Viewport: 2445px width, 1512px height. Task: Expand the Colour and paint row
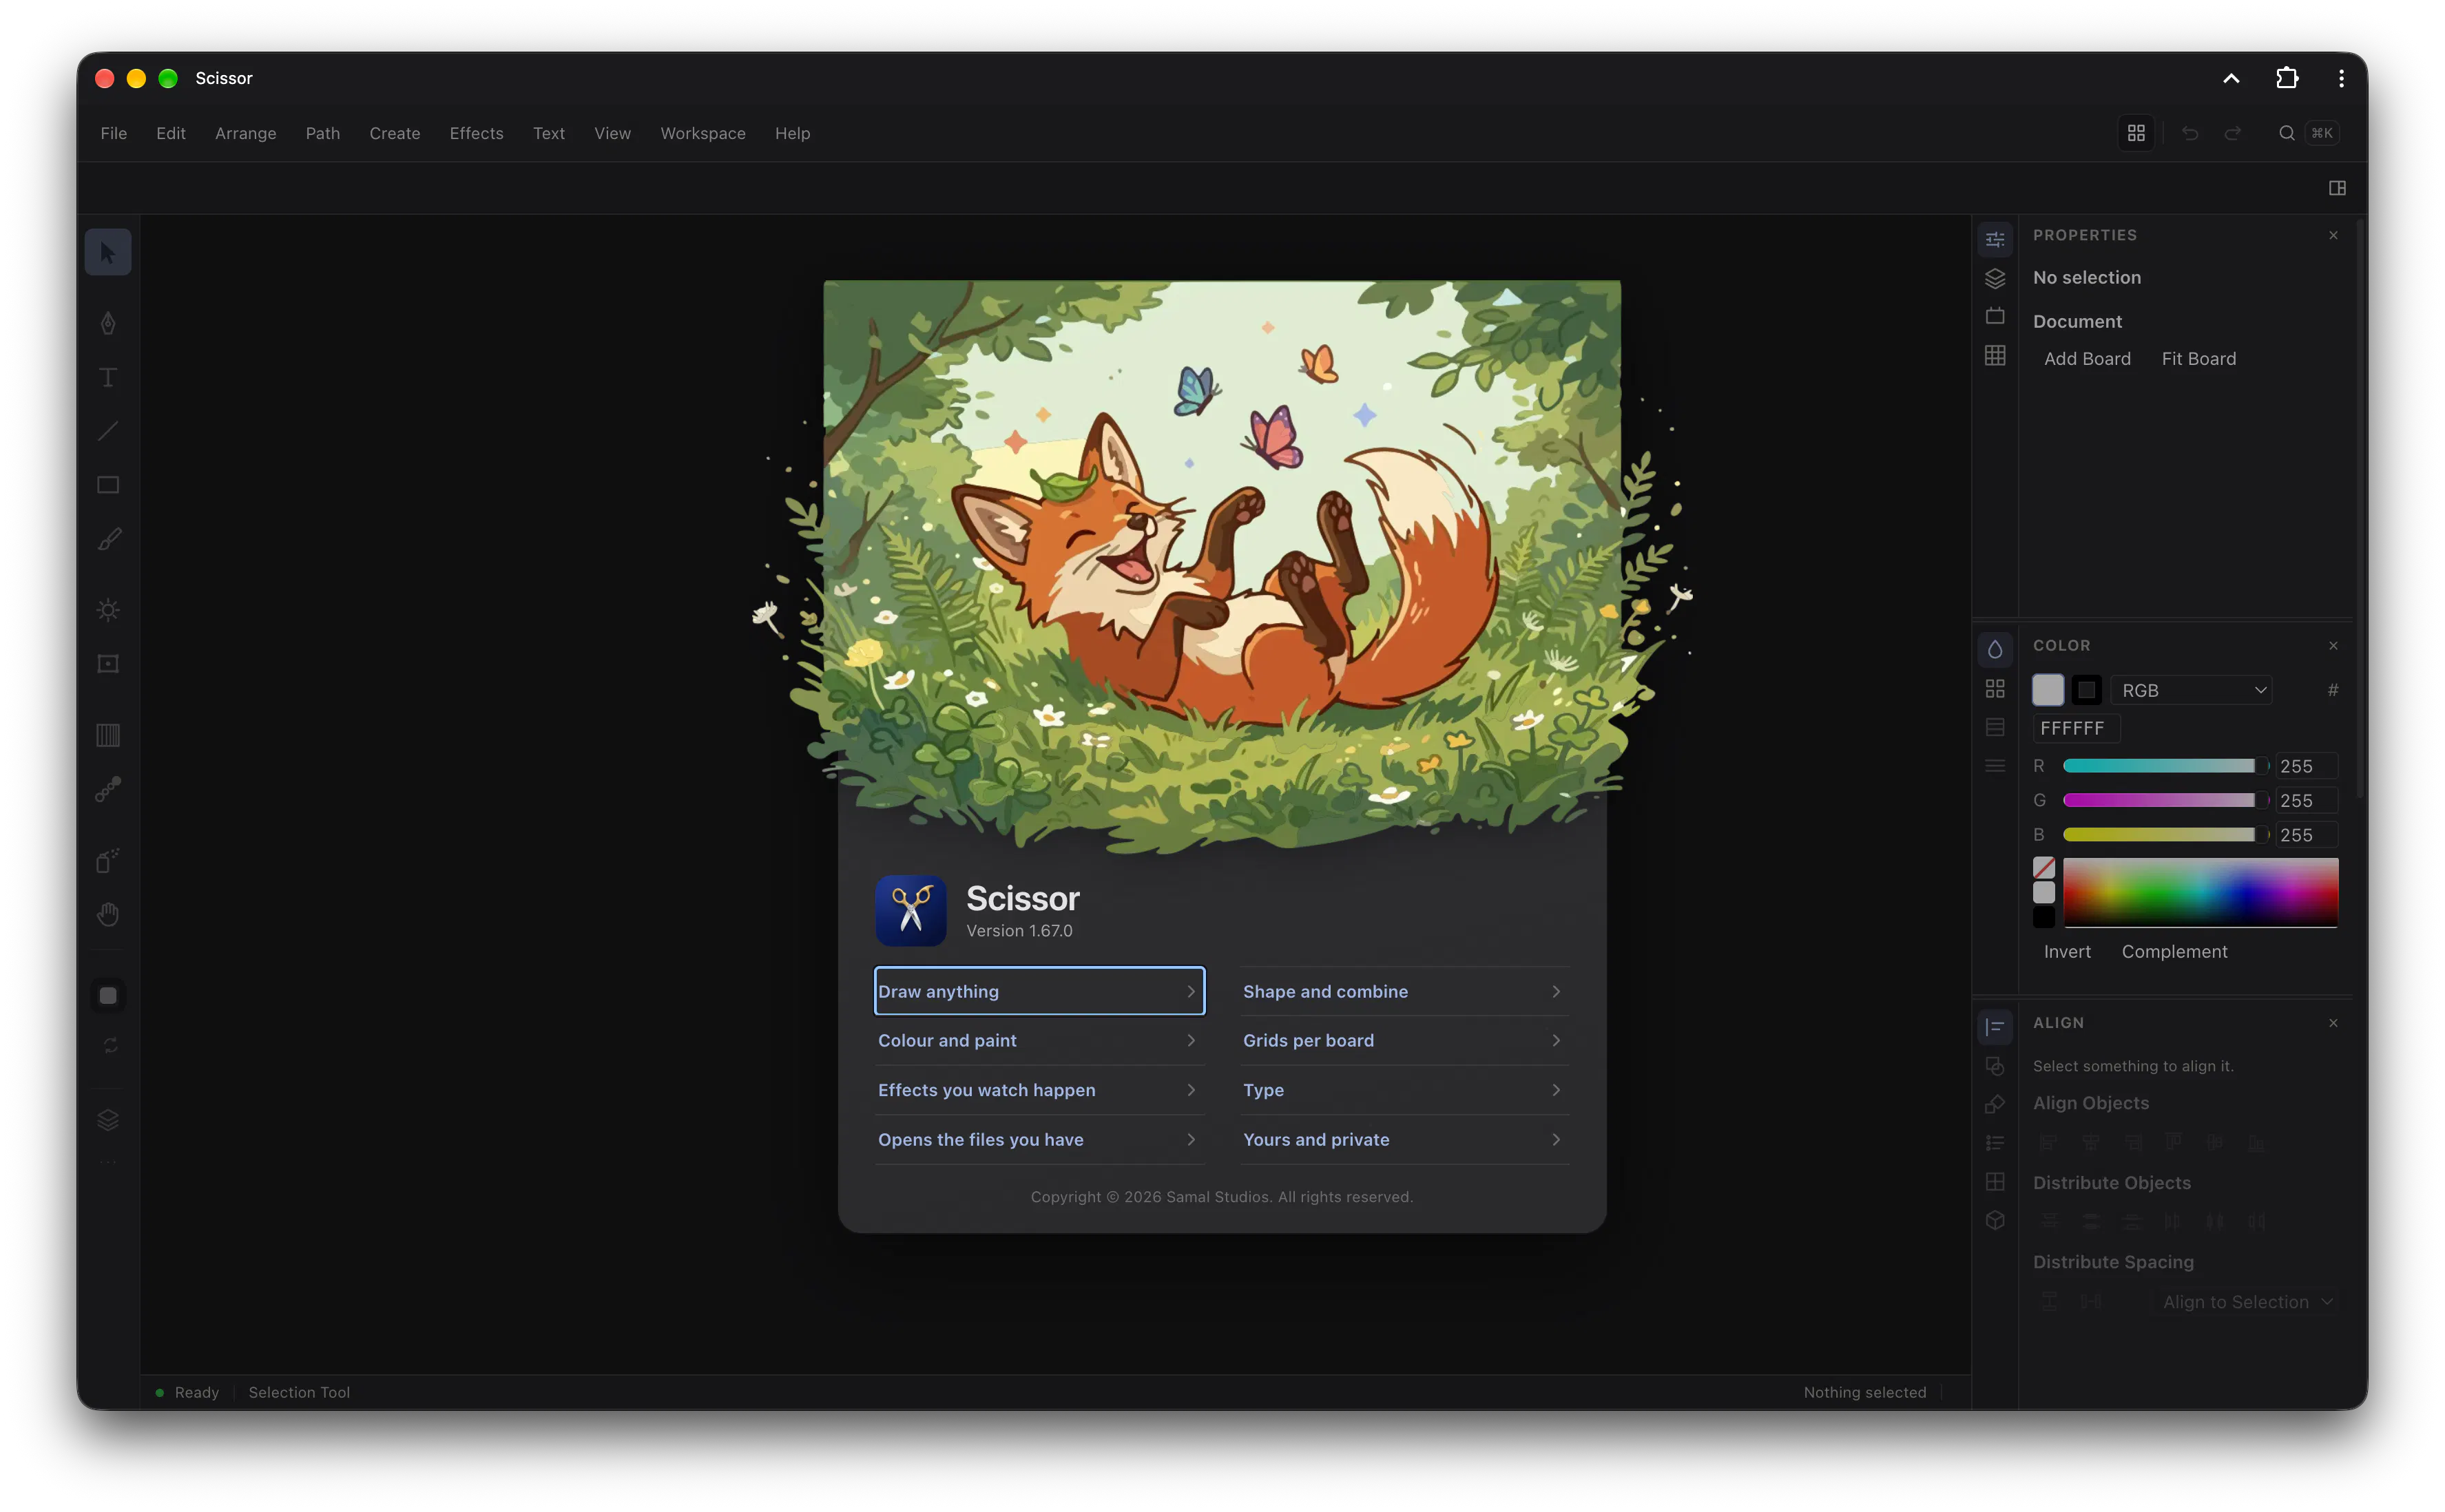pos(1039,1040)
